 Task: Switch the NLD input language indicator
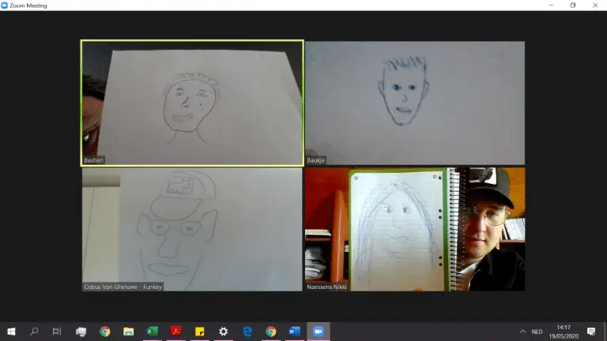[538, 332]
